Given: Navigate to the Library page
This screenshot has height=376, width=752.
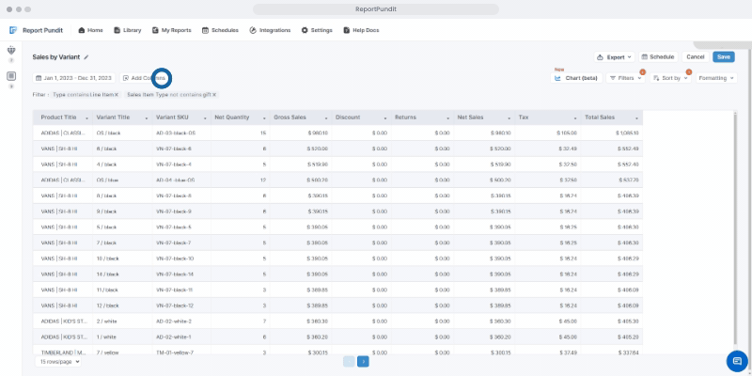Looking at the screenshot, I should coord(127,30).
